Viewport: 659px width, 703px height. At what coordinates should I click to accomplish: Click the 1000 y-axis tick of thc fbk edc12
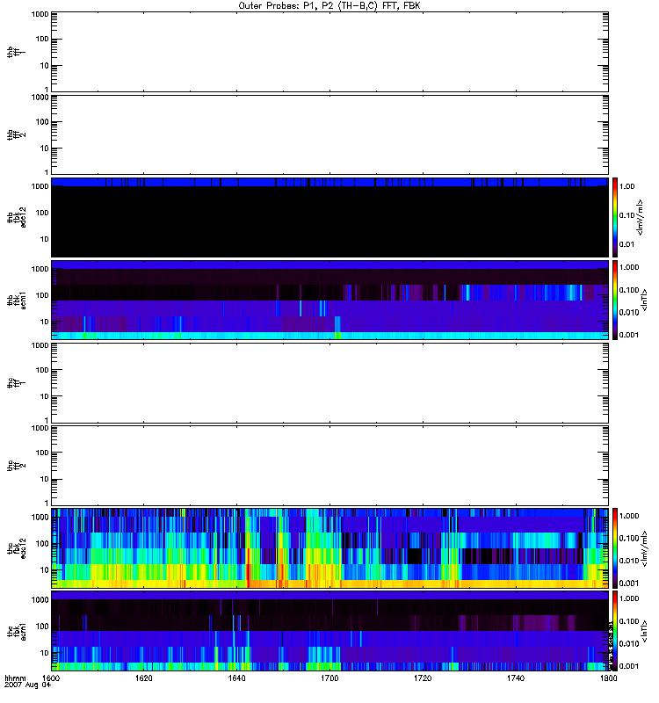[40, 517]
